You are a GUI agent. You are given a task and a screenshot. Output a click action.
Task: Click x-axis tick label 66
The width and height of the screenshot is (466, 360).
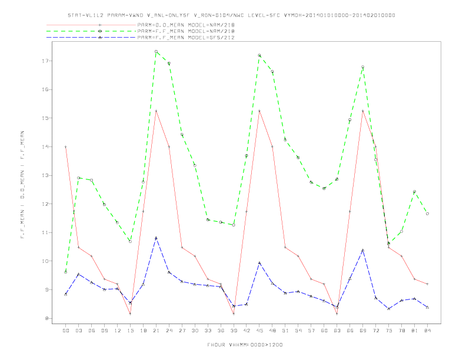pos(350,331)
